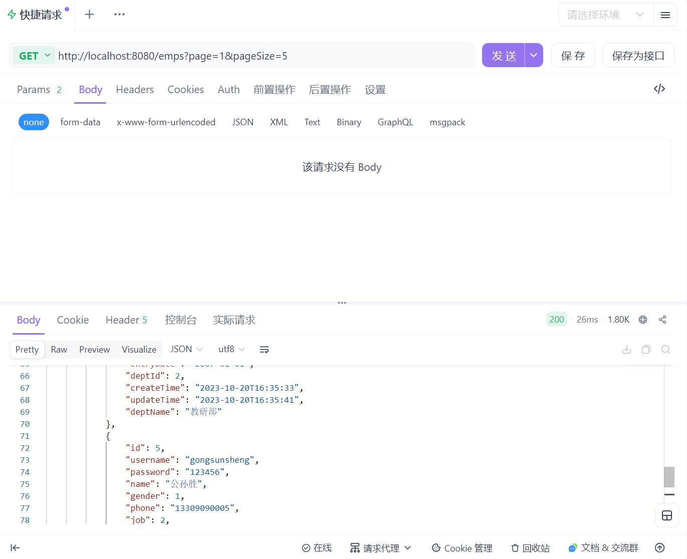This screenshot has width=687, height=559.
Task: Select the x-www-form-urlencoded body type
Action: tap(166, 122)
